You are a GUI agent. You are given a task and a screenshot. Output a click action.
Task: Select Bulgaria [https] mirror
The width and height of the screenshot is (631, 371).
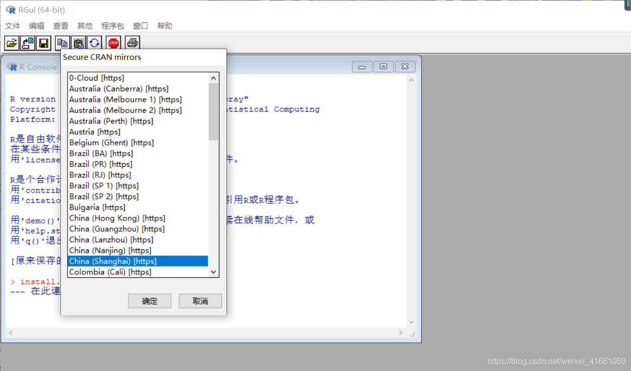[x=138, y=207]
